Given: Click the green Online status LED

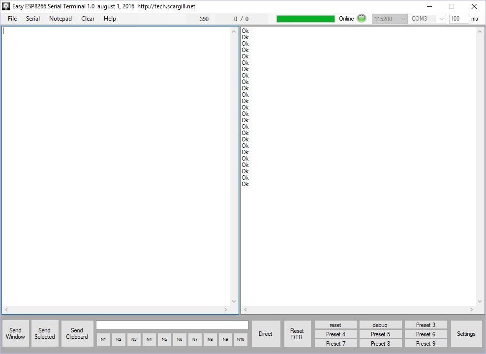Looking at the screenshot, I should 362,19.
